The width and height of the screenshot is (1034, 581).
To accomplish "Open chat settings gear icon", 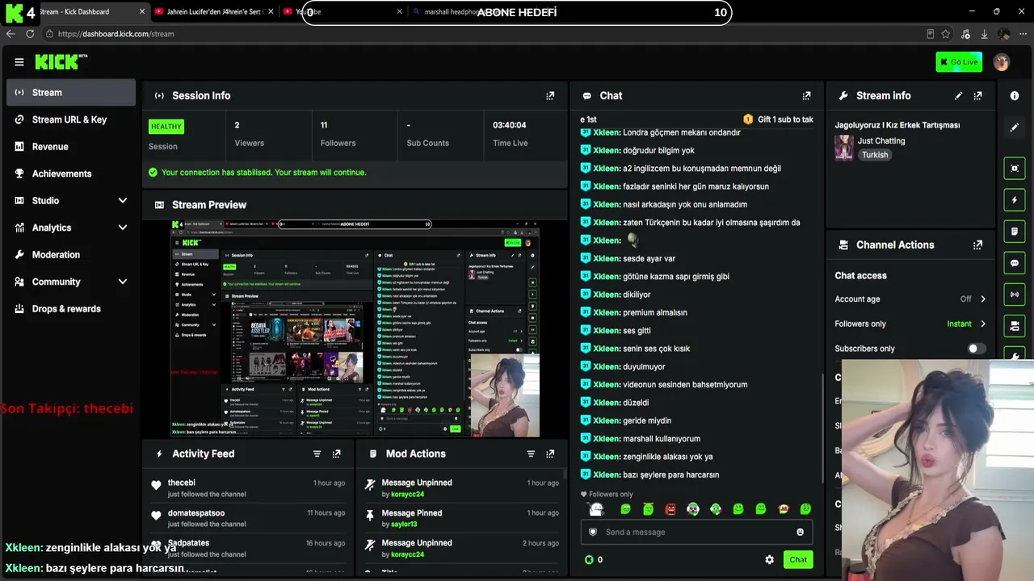I will 769,559.
